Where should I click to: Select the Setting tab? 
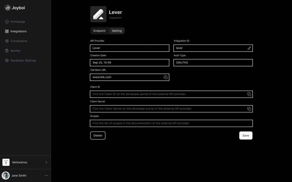(x=117, y=31)
